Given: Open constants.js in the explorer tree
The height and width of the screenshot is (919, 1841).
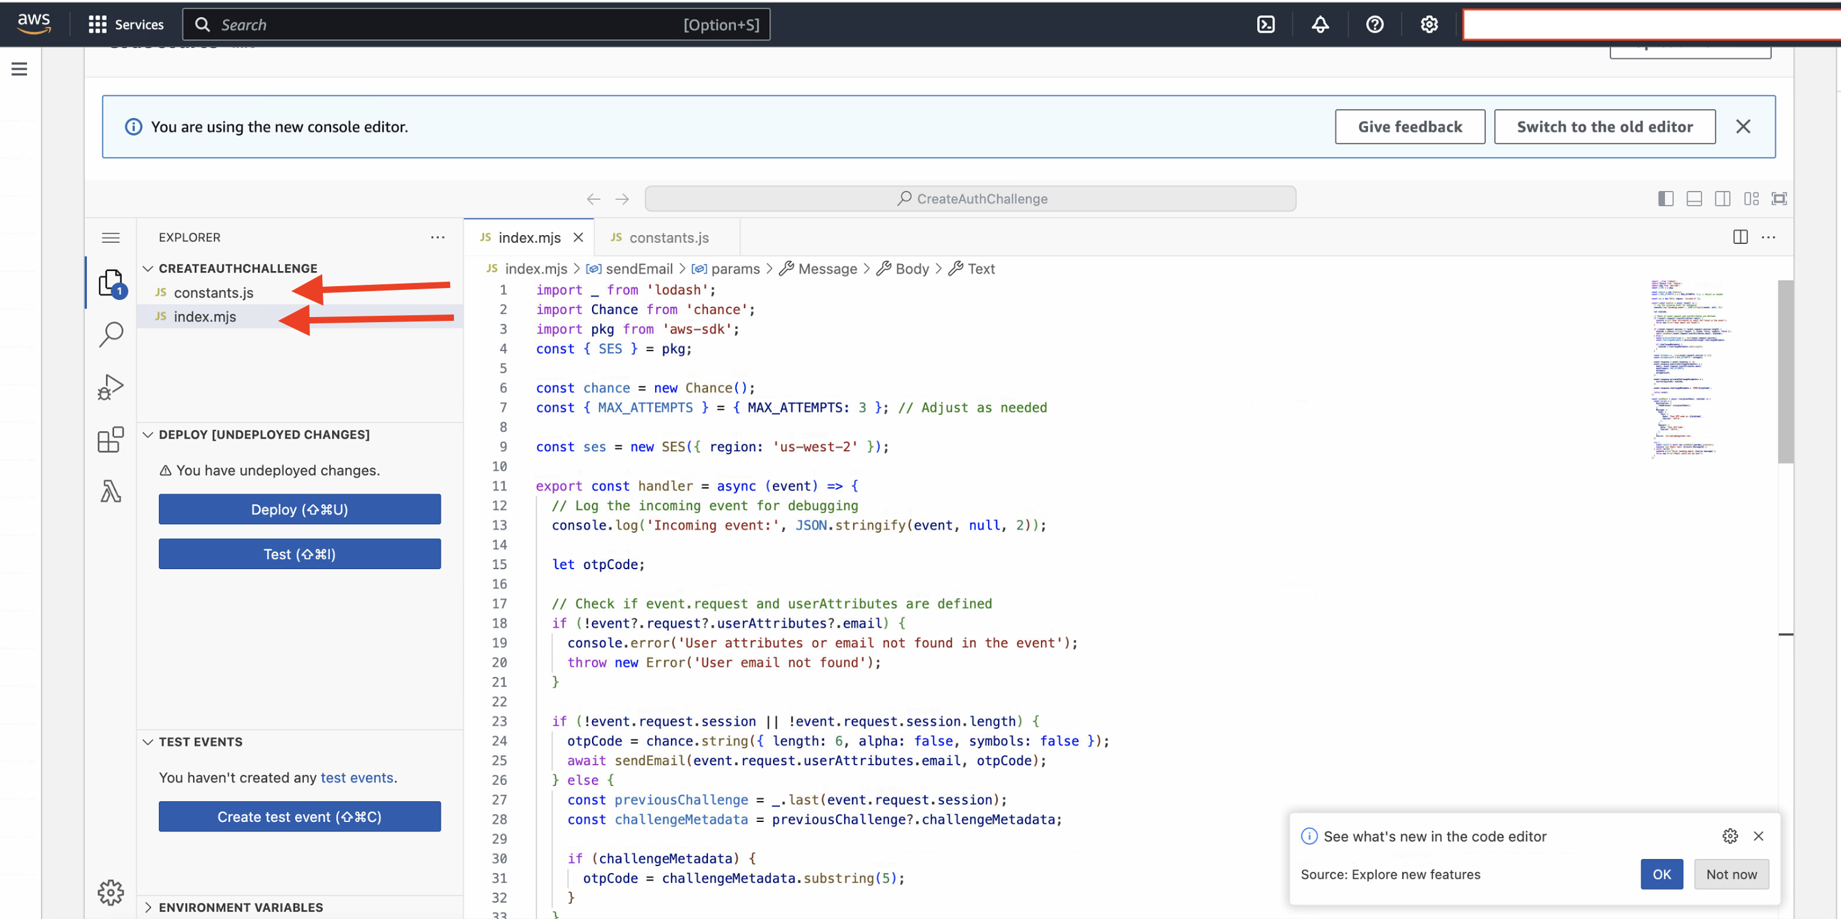Looking at the screenshot, I should tap(213, 292).
